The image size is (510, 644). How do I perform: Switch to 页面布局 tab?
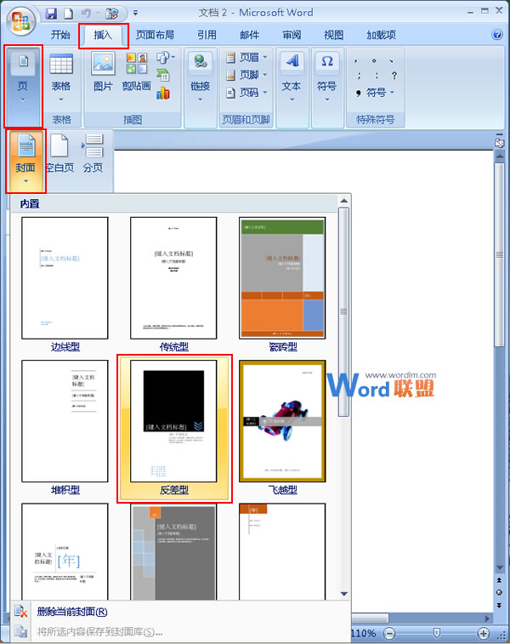[155, 36]
